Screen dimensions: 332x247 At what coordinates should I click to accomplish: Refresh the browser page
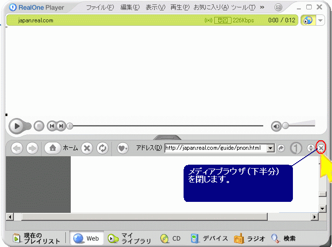tap(102, 148)
